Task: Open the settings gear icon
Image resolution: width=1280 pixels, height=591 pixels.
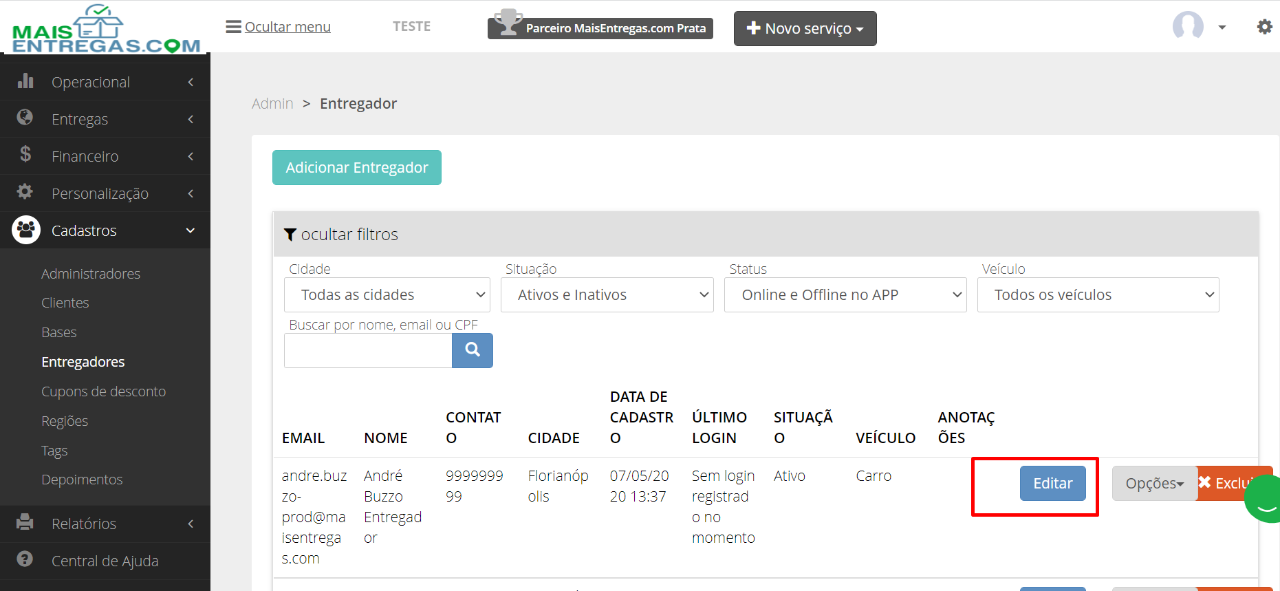Action: 1264,27
